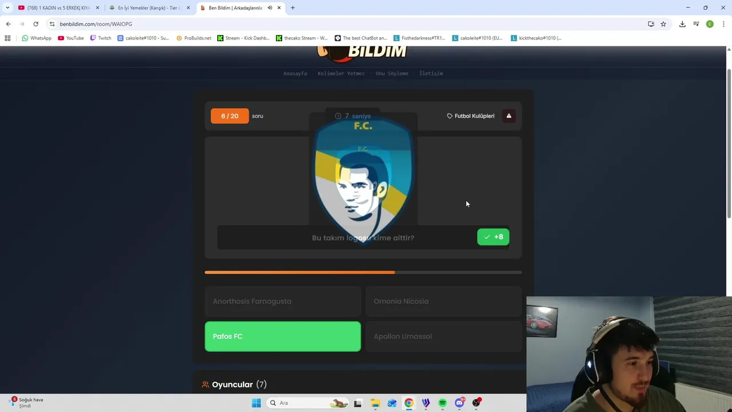
Task: Open the Chrome three-dot menu
Action: [x=723, y=24]
